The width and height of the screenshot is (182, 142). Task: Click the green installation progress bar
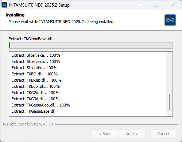coord(91,45)
